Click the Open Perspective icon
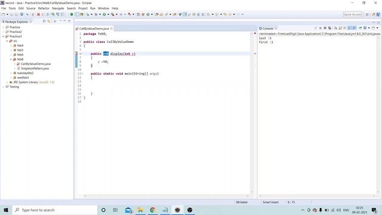This screenshot has width=382, height=215. click(x=367, y=14)
